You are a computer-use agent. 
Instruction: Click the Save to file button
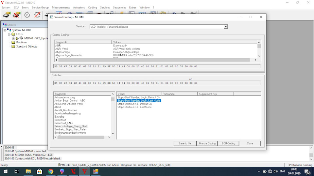pos(184,143)
